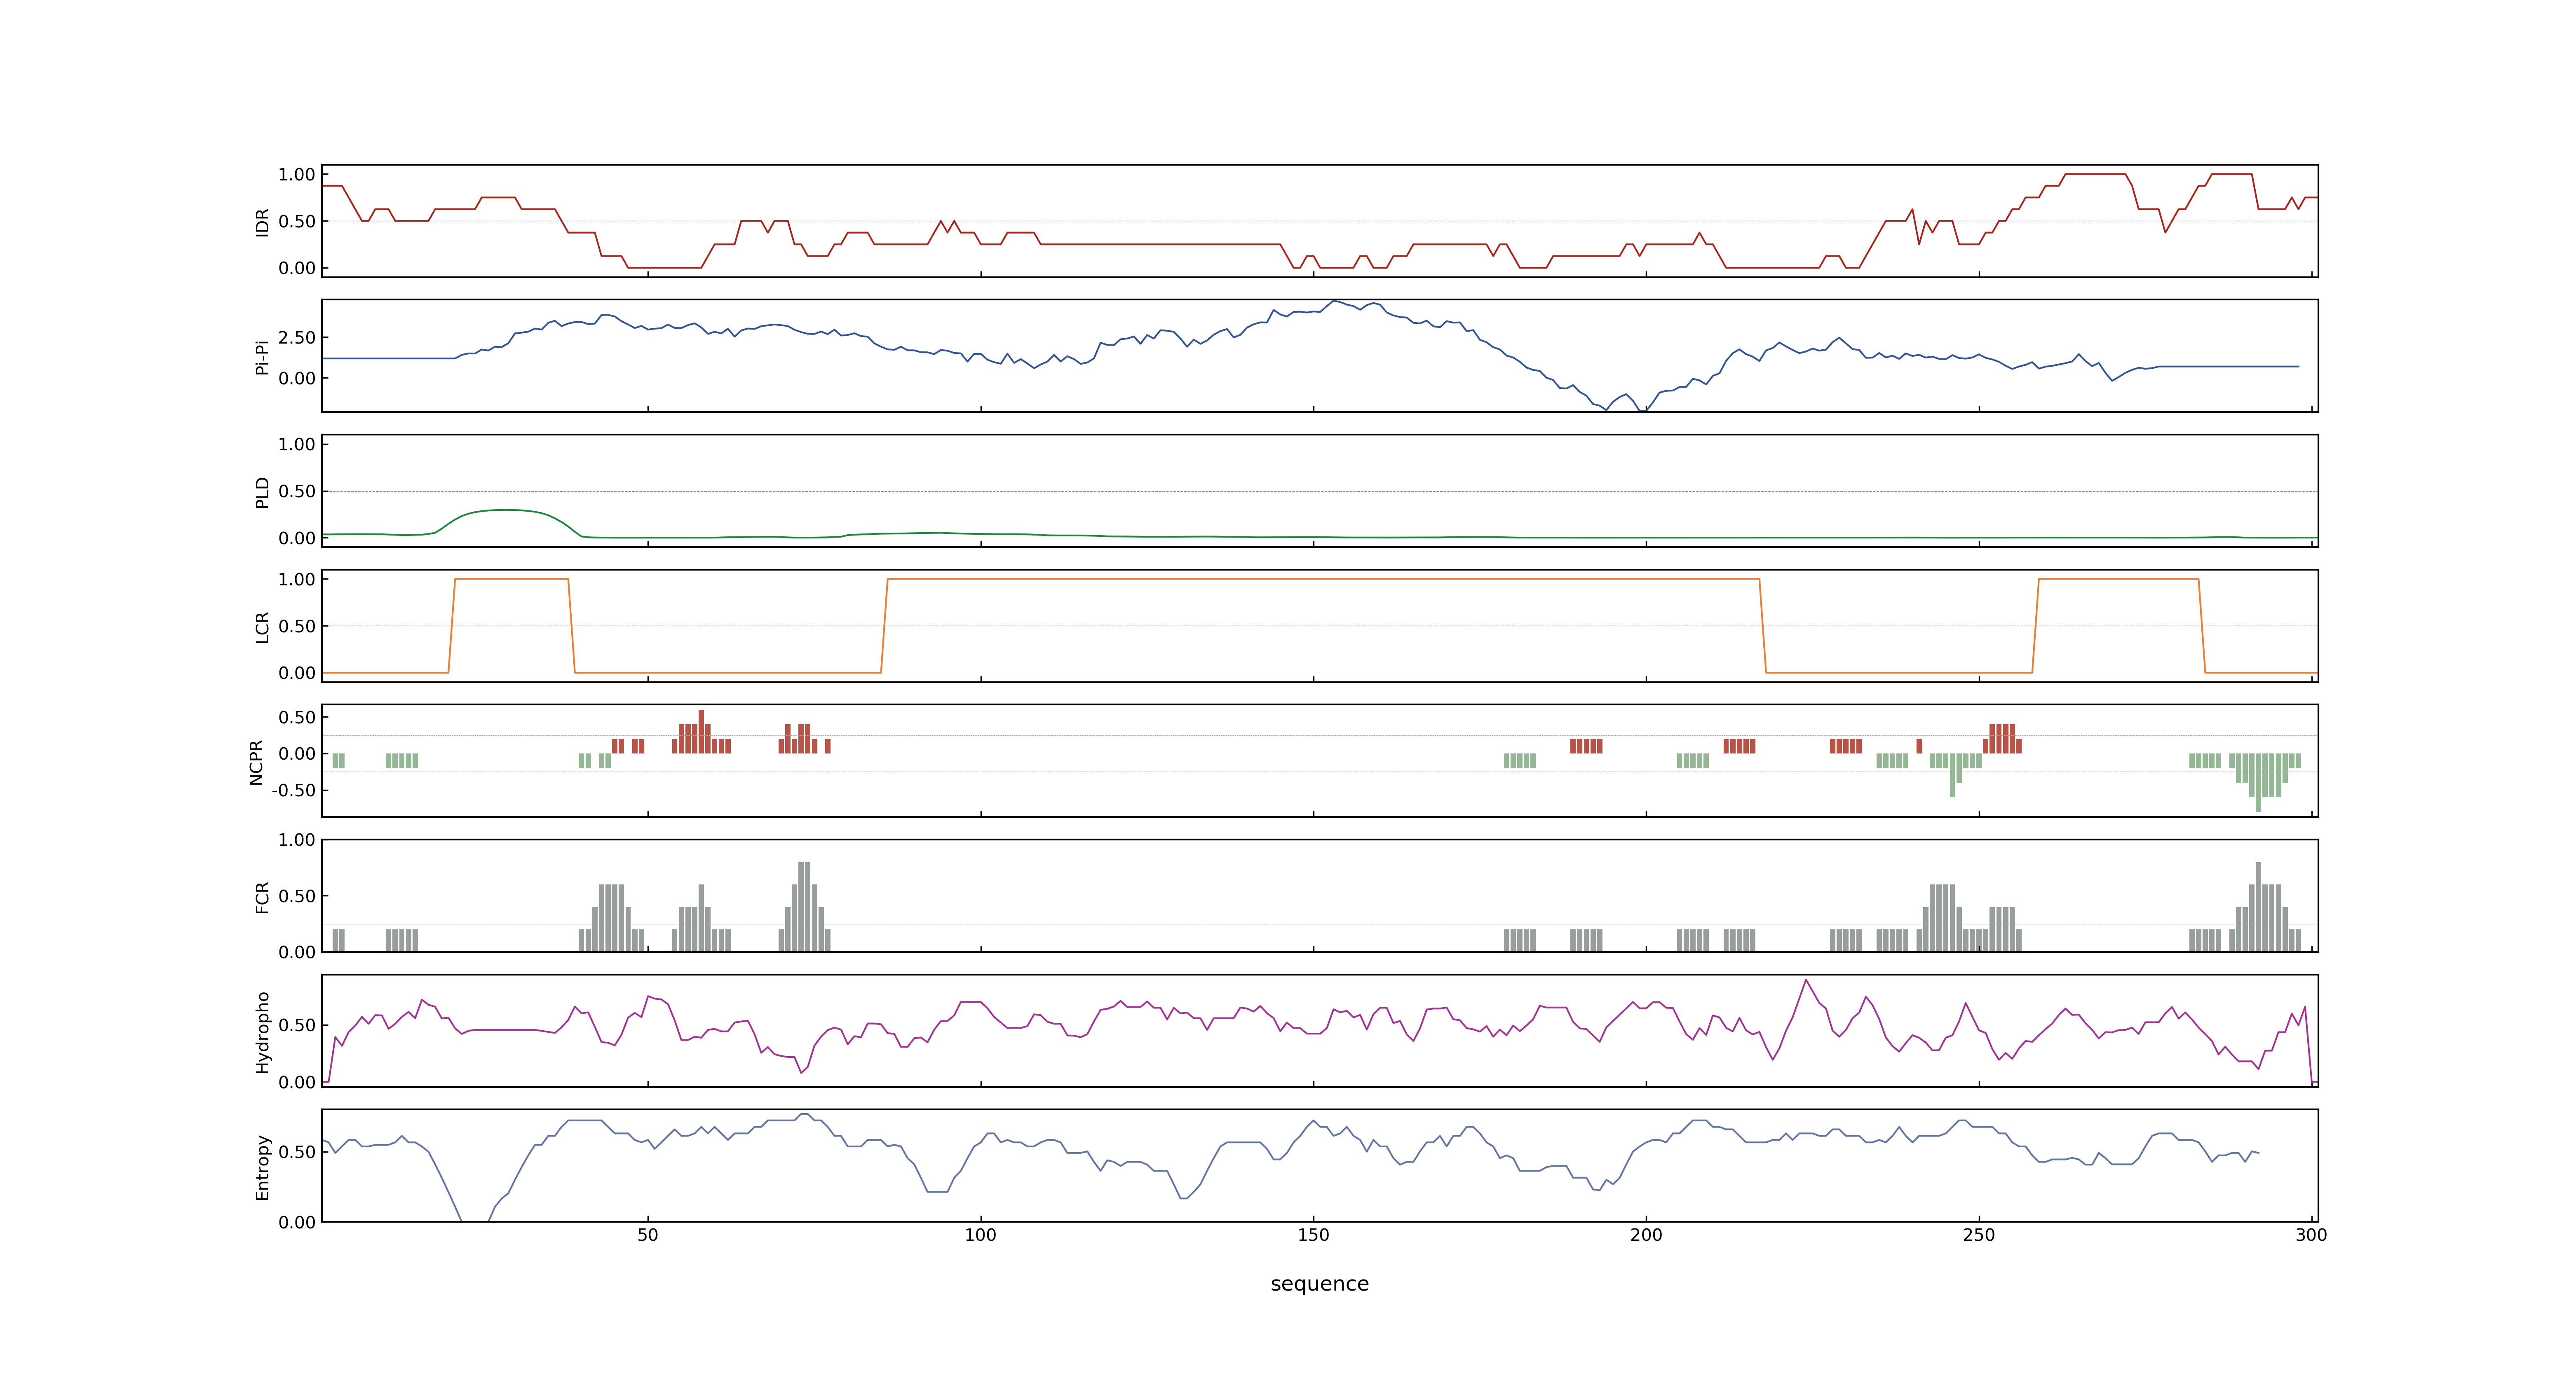Click the x-axis tick label 50
The width and height of the screenshot is (2576, 1373).
(x=648, y=1235)
